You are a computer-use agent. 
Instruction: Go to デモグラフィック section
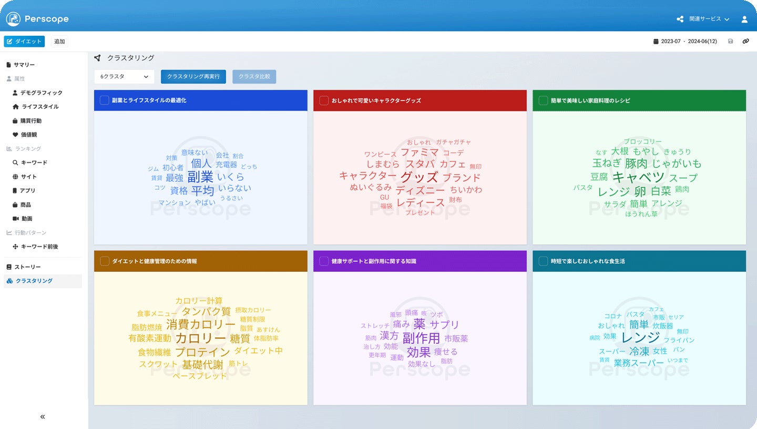point(43,93)
